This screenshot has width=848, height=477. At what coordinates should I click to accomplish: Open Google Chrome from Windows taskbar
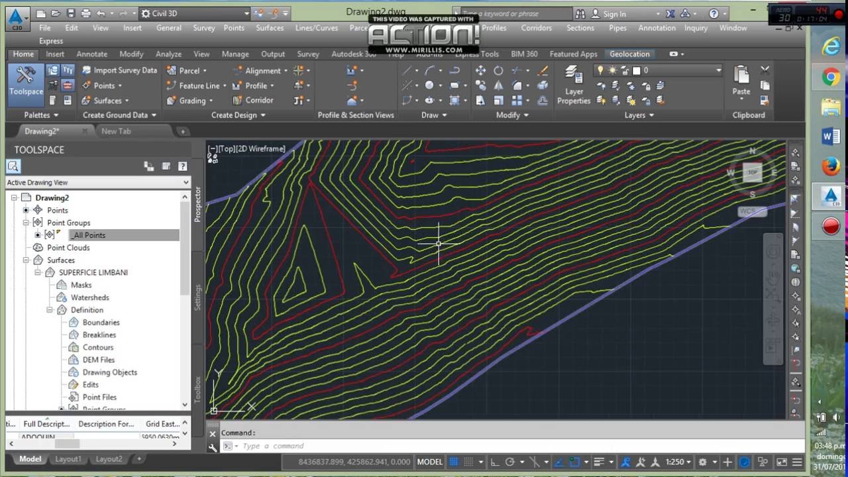click(x=831, y=78)
